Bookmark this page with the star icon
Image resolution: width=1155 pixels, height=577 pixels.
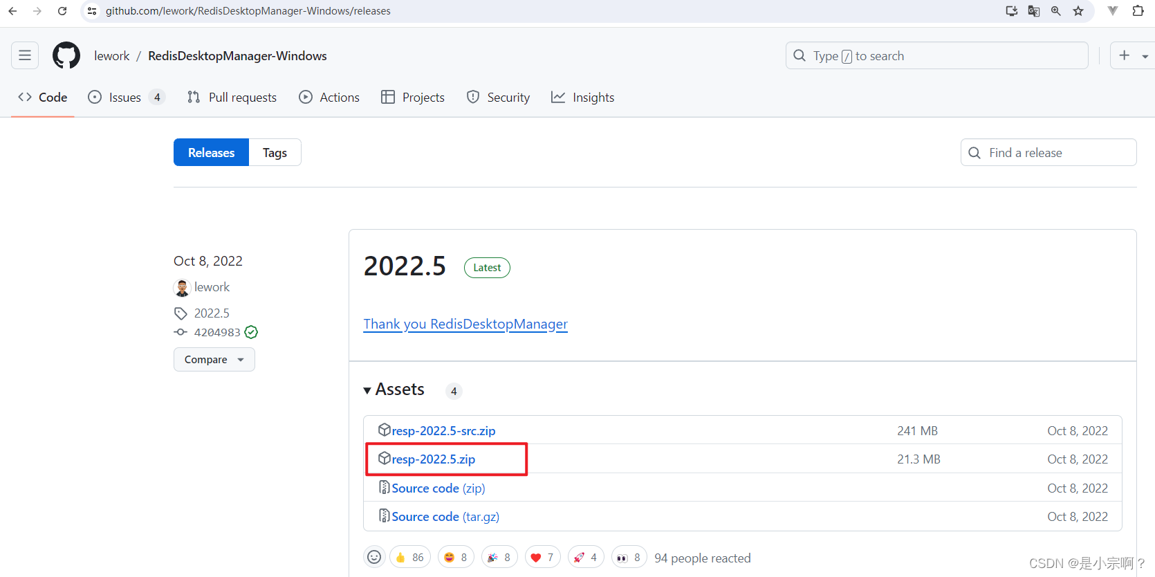(x=1078, y=11)
